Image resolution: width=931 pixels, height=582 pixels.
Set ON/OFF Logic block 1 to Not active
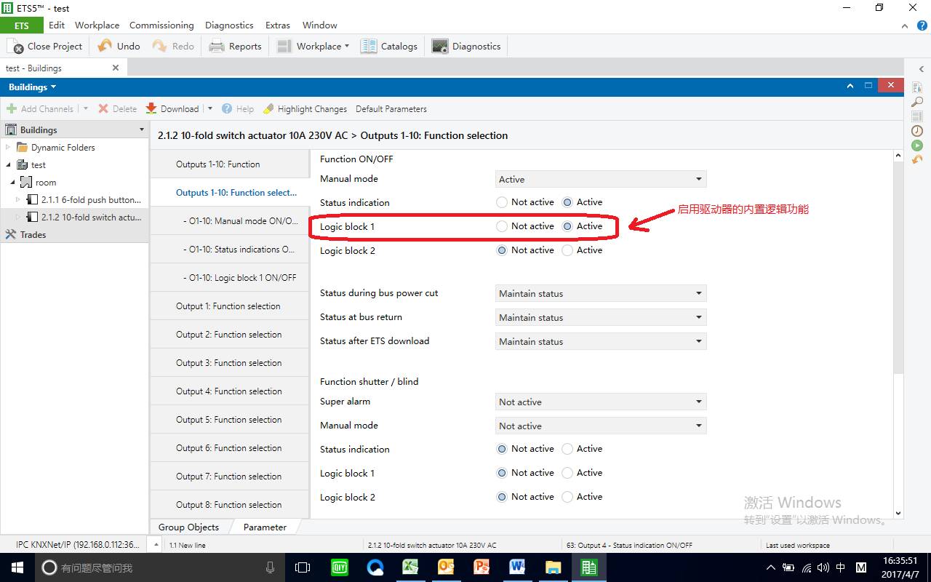tap(502, 226)
